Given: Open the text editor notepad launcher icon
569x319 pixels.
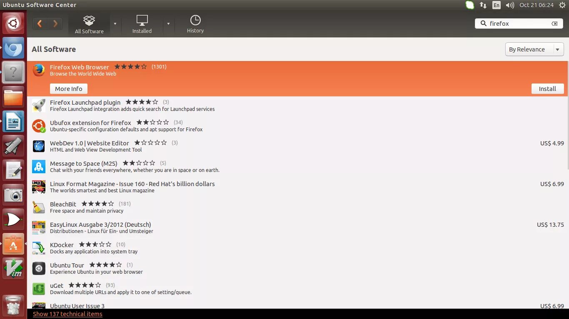Looking at the screenshot, I should click(13, 171).
